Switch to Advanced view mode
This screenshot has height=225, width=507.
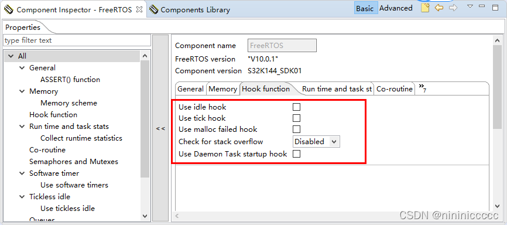pyautogui.click(x=396, y=8)
